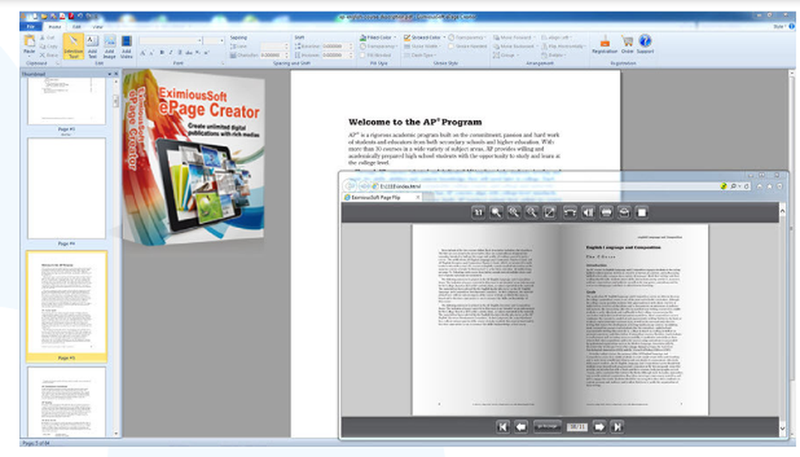
Task: Go to next page in flip book
Action: click(x=599, y=427)
